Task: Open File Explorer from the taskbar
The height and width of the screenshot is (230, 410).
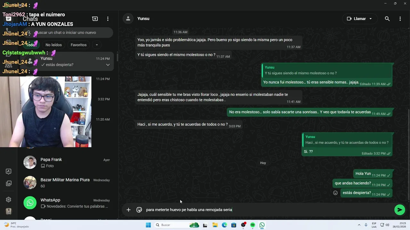Action: (215, 225)
